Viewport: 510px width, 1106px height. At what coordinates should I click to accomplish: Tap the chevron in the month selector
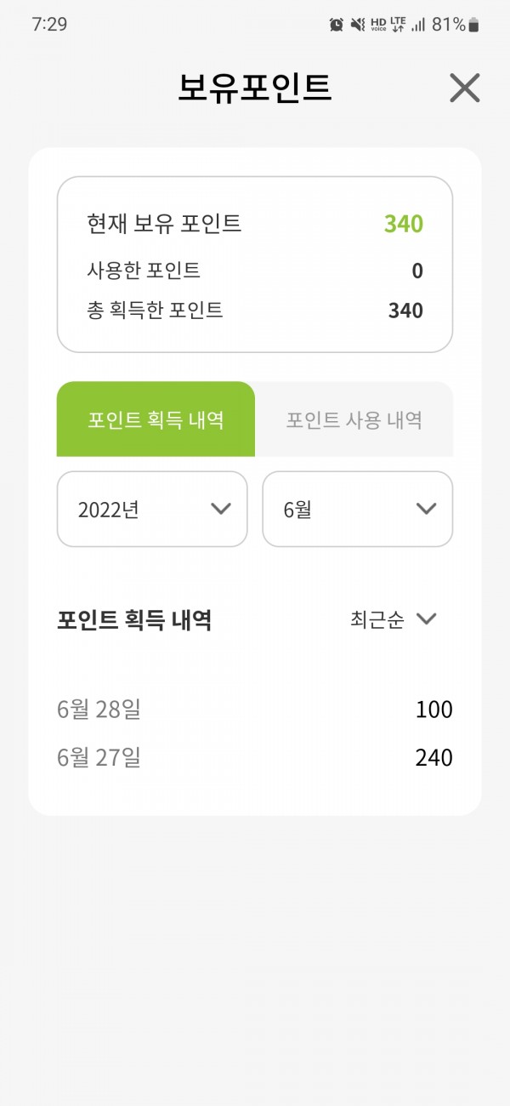[426, 509]
